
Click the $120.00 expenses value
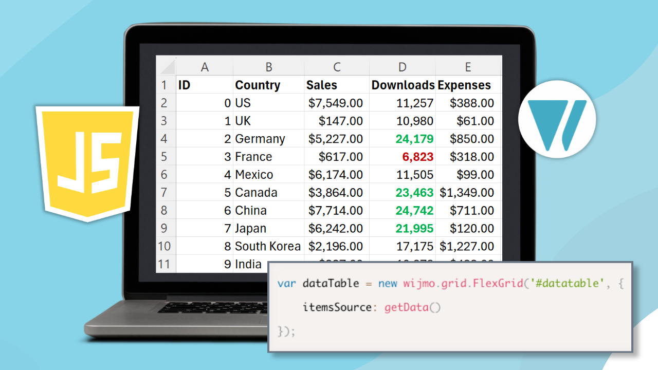point(472,229)
